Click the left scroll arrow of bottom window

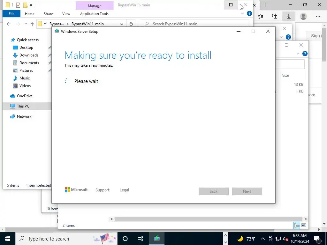click(112, 219)
